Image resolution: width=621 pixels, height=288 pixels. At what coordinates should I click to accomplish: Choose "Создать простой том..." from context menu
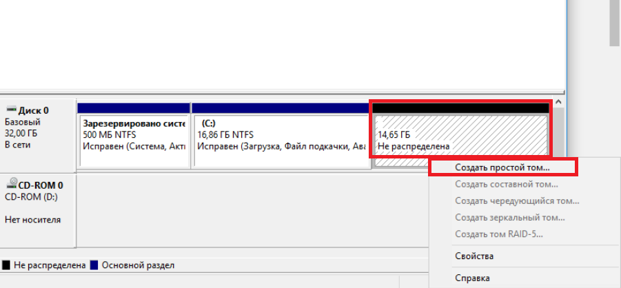tap(502, 167)
